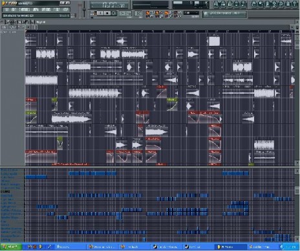Viewport: 300px width, 251px height.
Task: Click the pattern area vertical scrollbar thumb
Action: coord(297,190)
